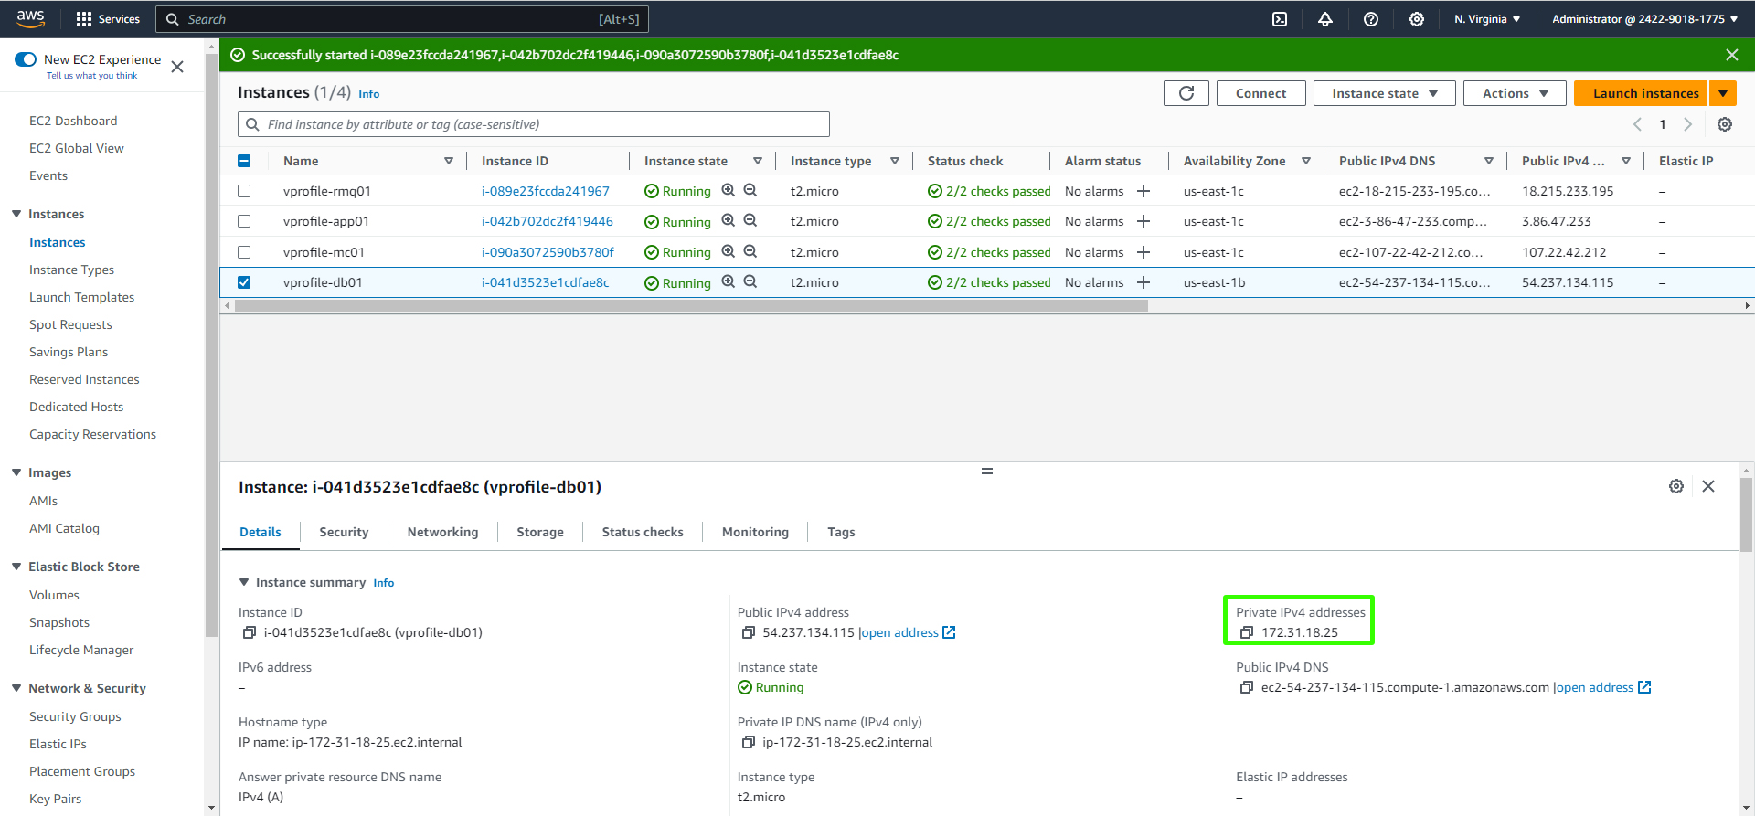Open address link beside public IPv4
This screenshot has width=1755, height=816.
click(x=908, y=632)
